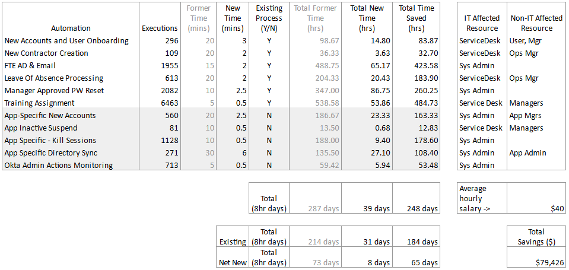This screenshot has height=270, width=569.
Task: Click the FTE AD & Email row label
Action: coord(30,66)
